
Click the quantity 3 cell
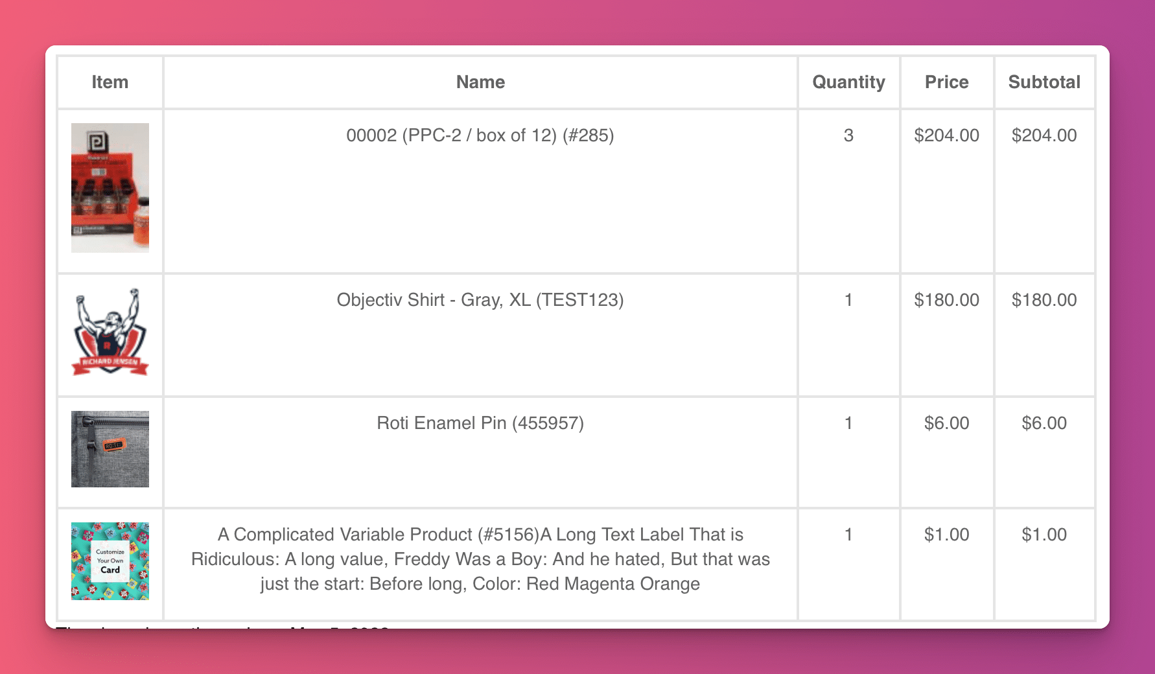tap(848, 135)
